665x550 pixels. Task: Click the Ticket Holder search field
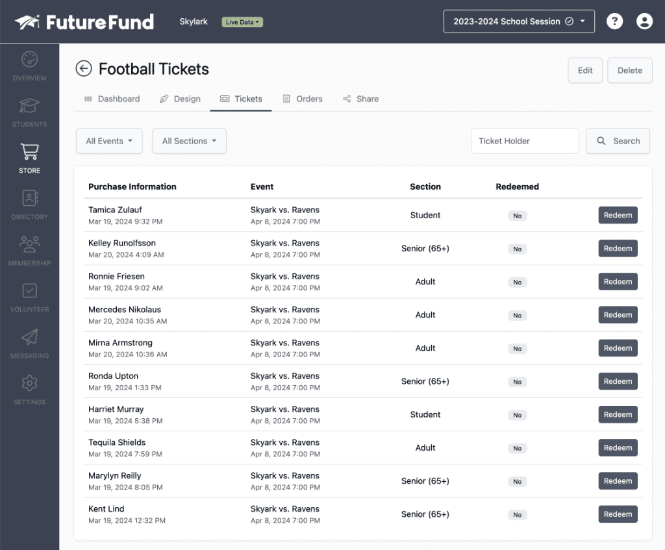(x=524, y=141)
